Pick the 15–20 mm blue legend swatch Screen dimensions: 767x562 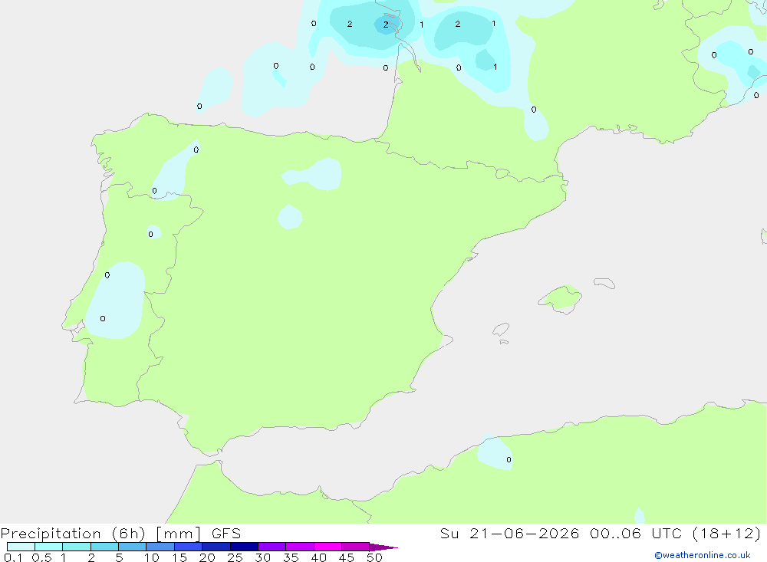point(189,547)
